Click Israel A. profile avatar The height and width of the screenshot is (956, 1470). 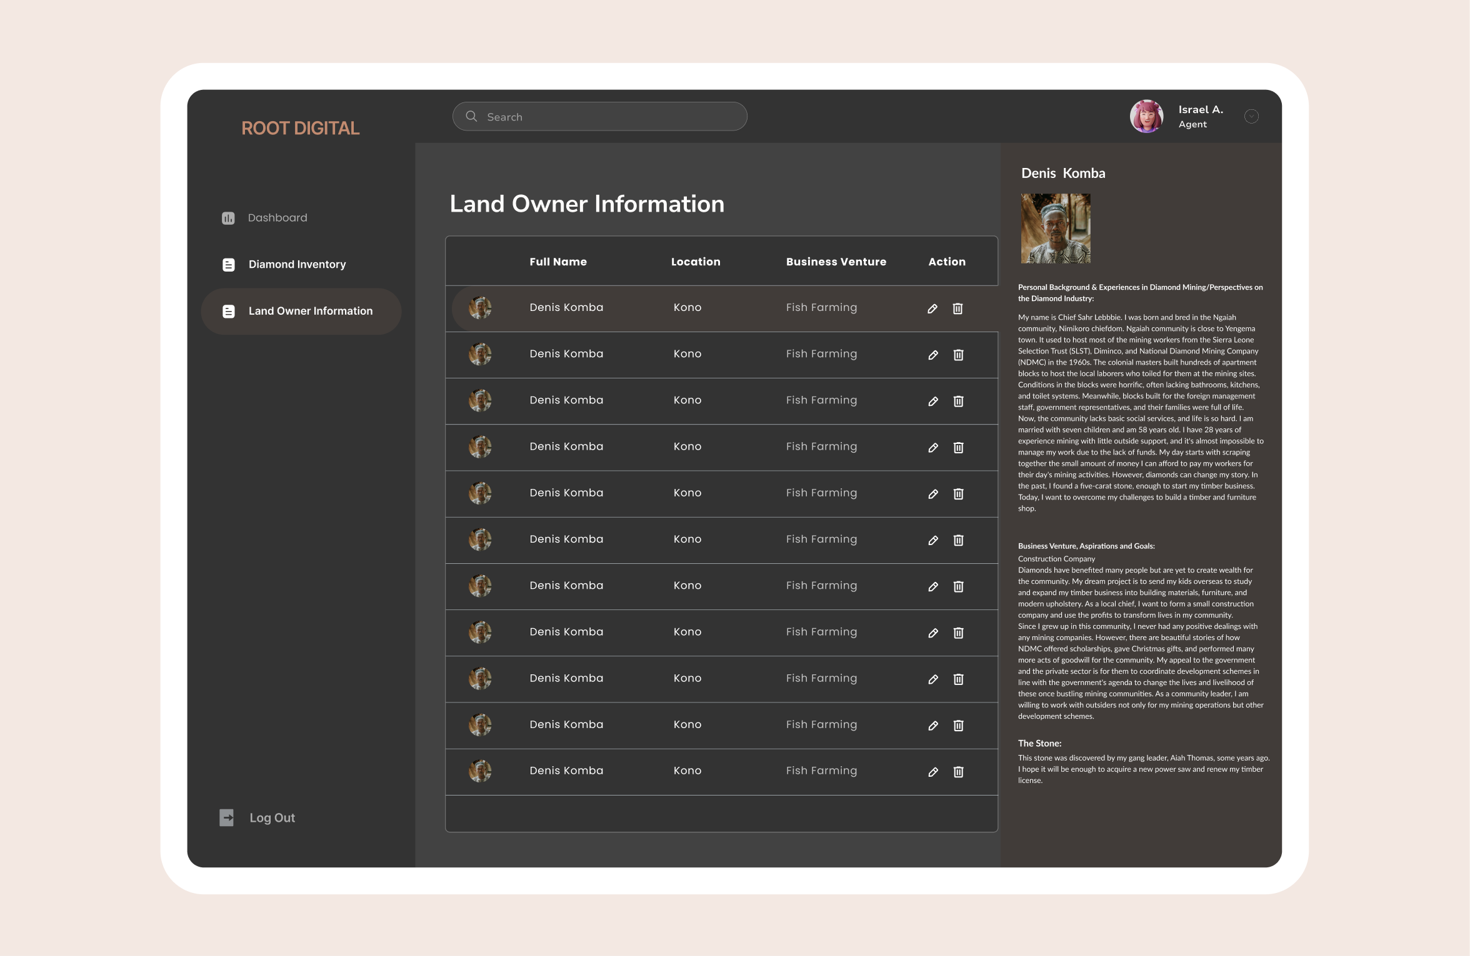pos(1147,116)
